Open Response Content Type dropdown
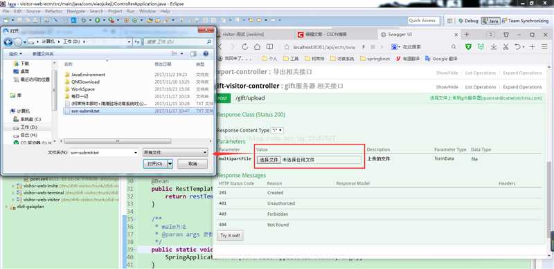This screenshot has width=554, height=269. [276, 131]
